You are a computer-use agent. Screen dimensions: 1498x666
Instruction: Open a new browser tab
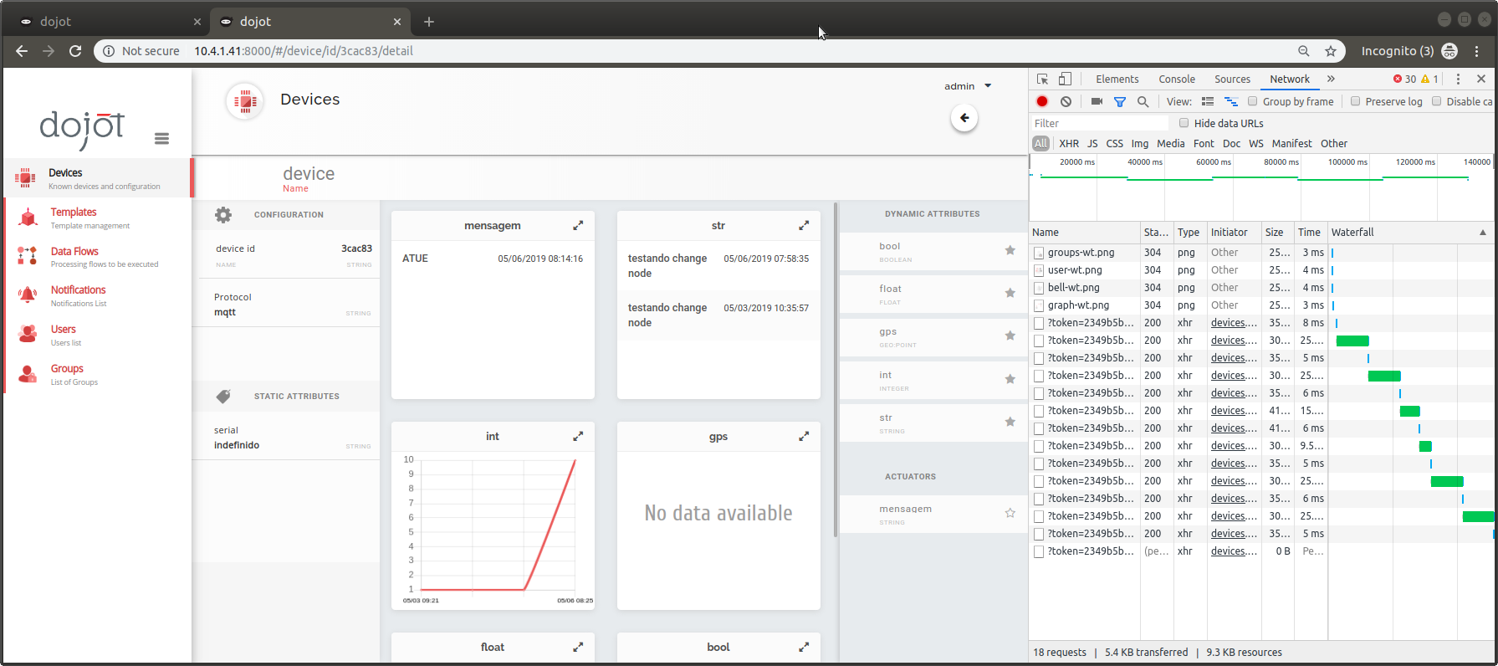click(x=429, y=22)
